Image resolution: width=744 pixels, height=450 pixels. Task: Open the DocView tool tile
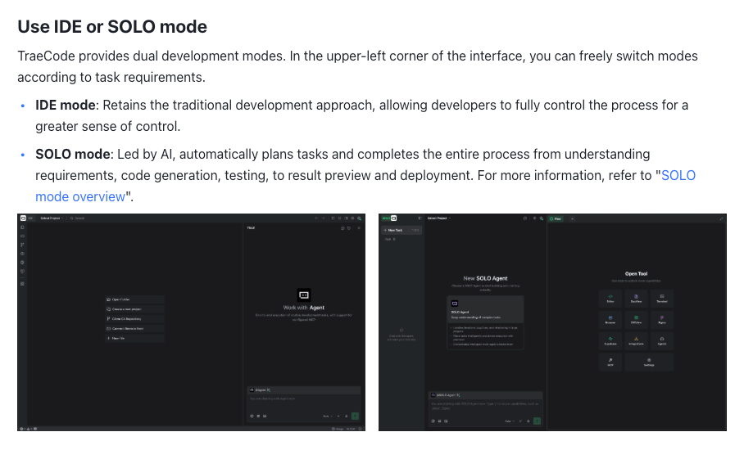pyautogui.click(x=636, y=299)
